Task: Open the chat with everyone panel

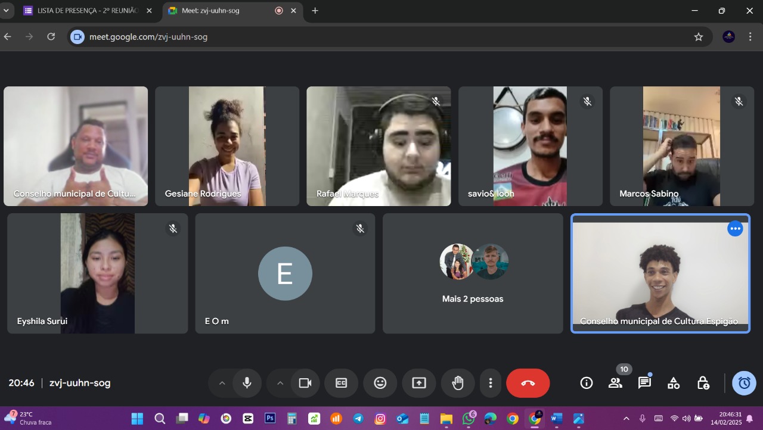Action: point(644,383)
